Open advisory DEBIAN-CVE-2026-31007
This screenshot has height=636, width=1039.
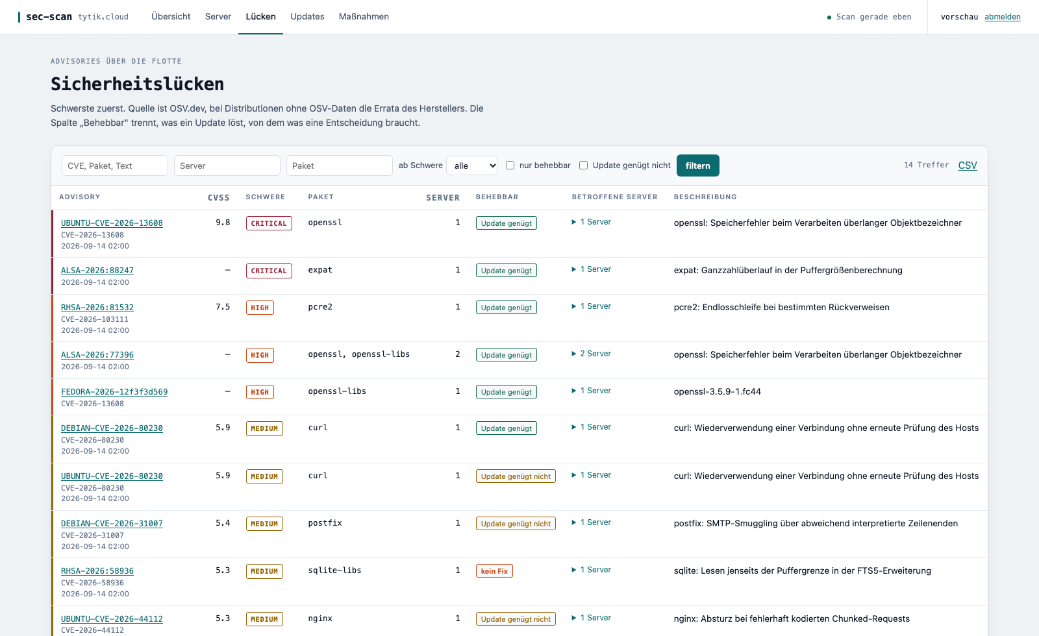point(112,524)
